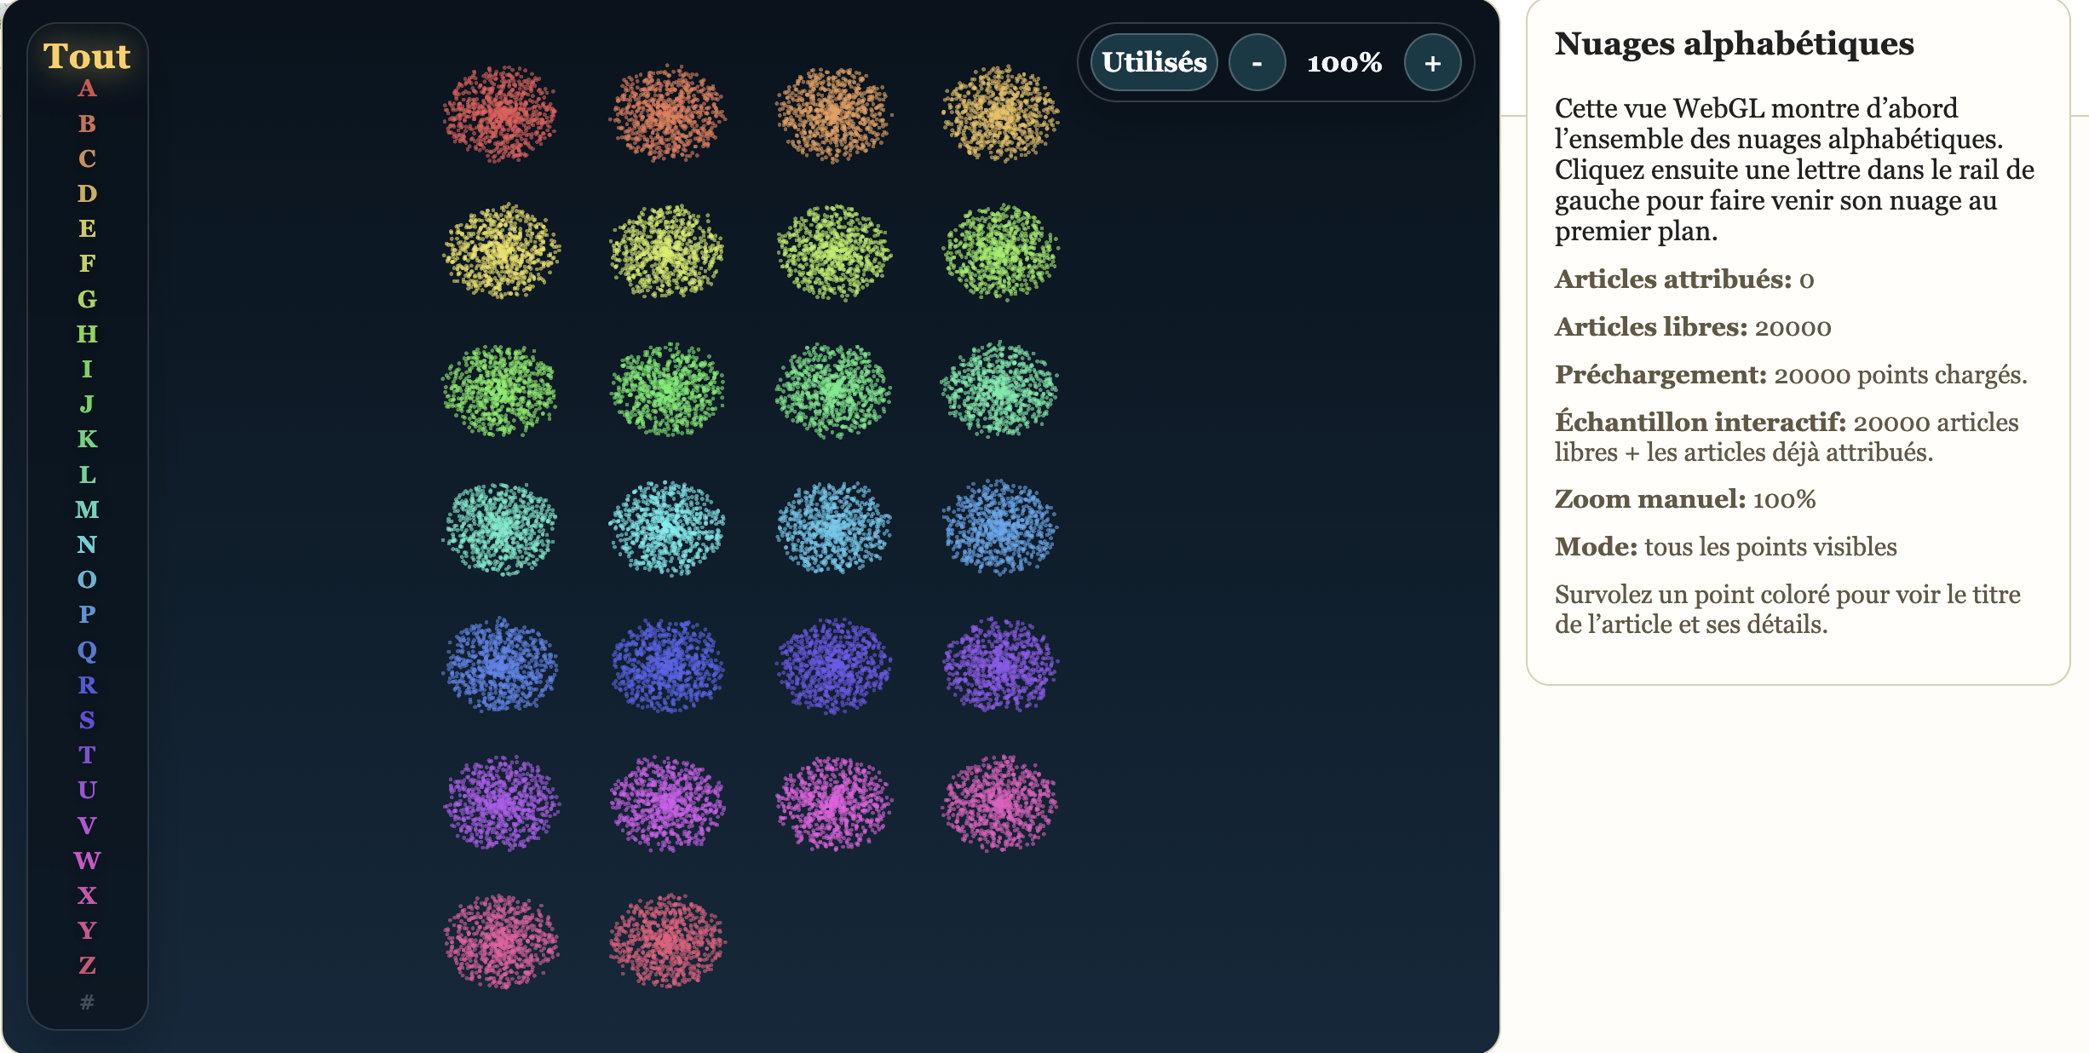
Task: Select letter E in the rail
Action: 87,228
